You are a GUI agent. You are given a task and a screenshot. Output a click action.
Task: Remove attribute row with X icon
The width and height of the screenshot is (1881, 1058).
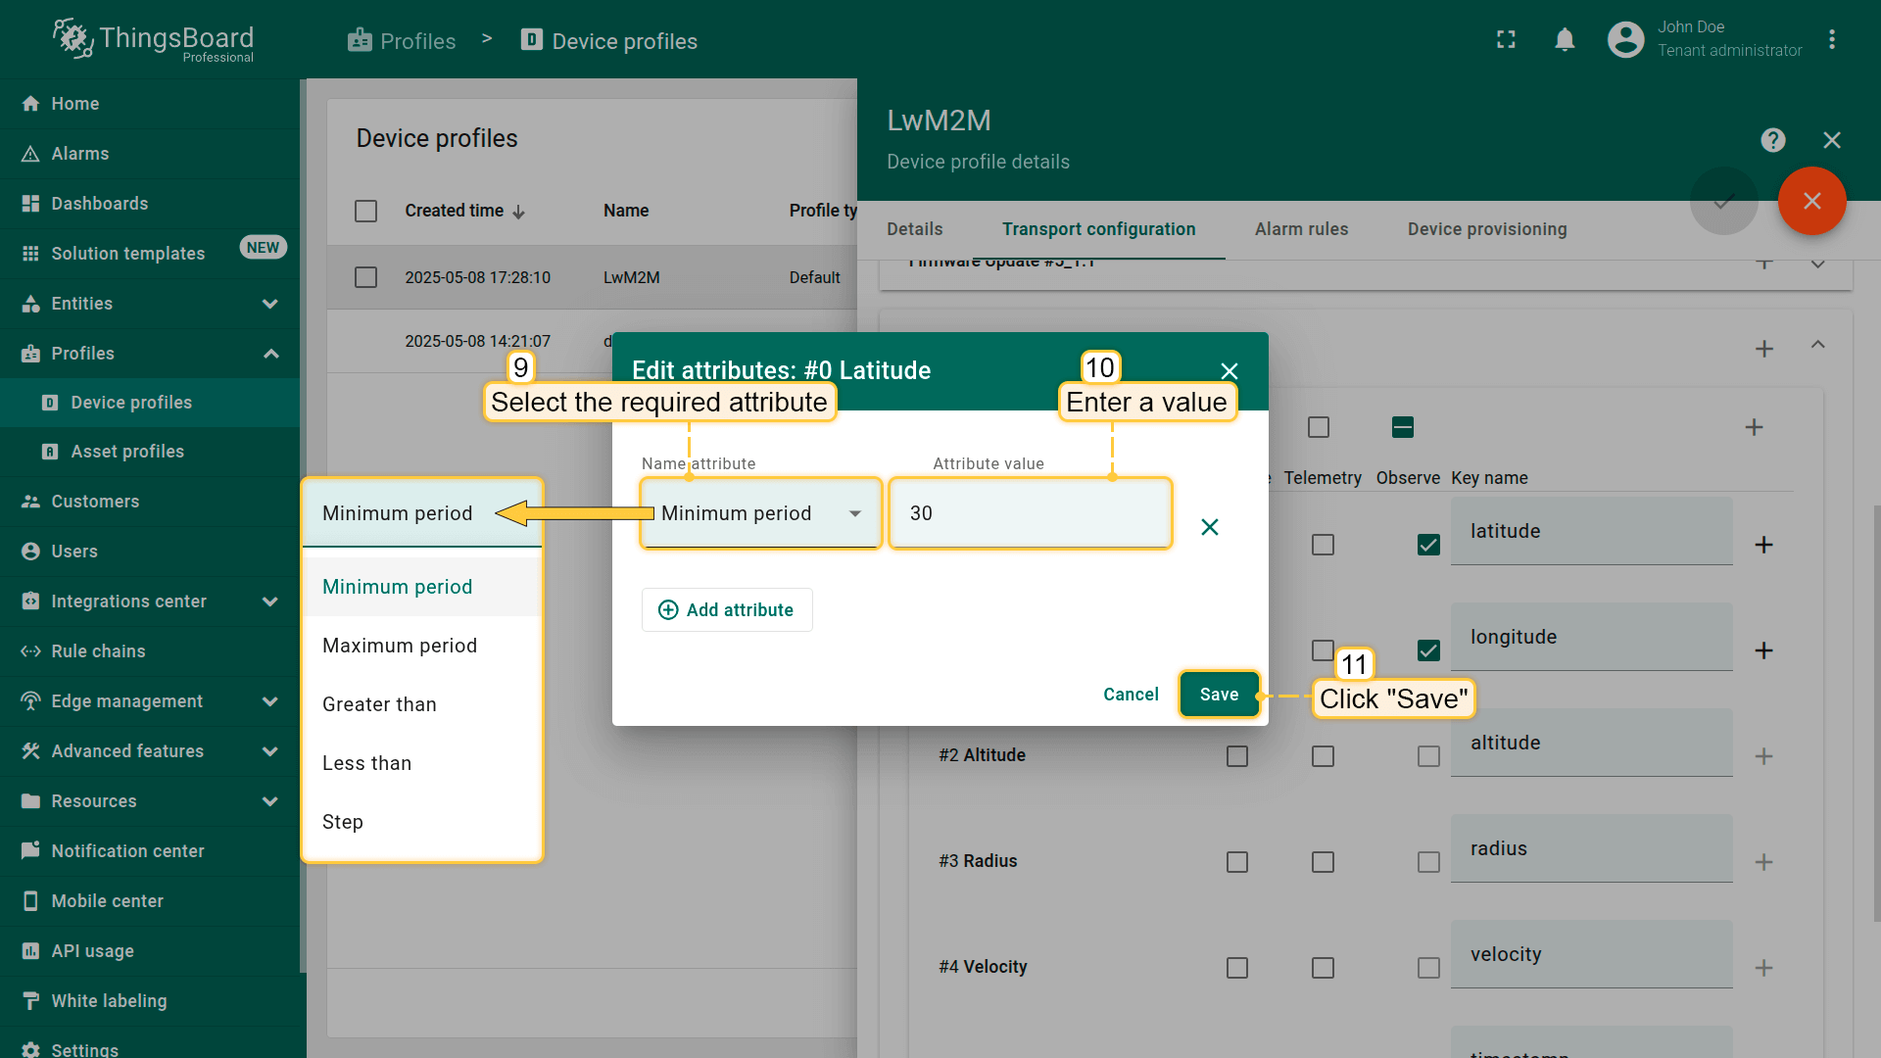(x=1210, y=527)
